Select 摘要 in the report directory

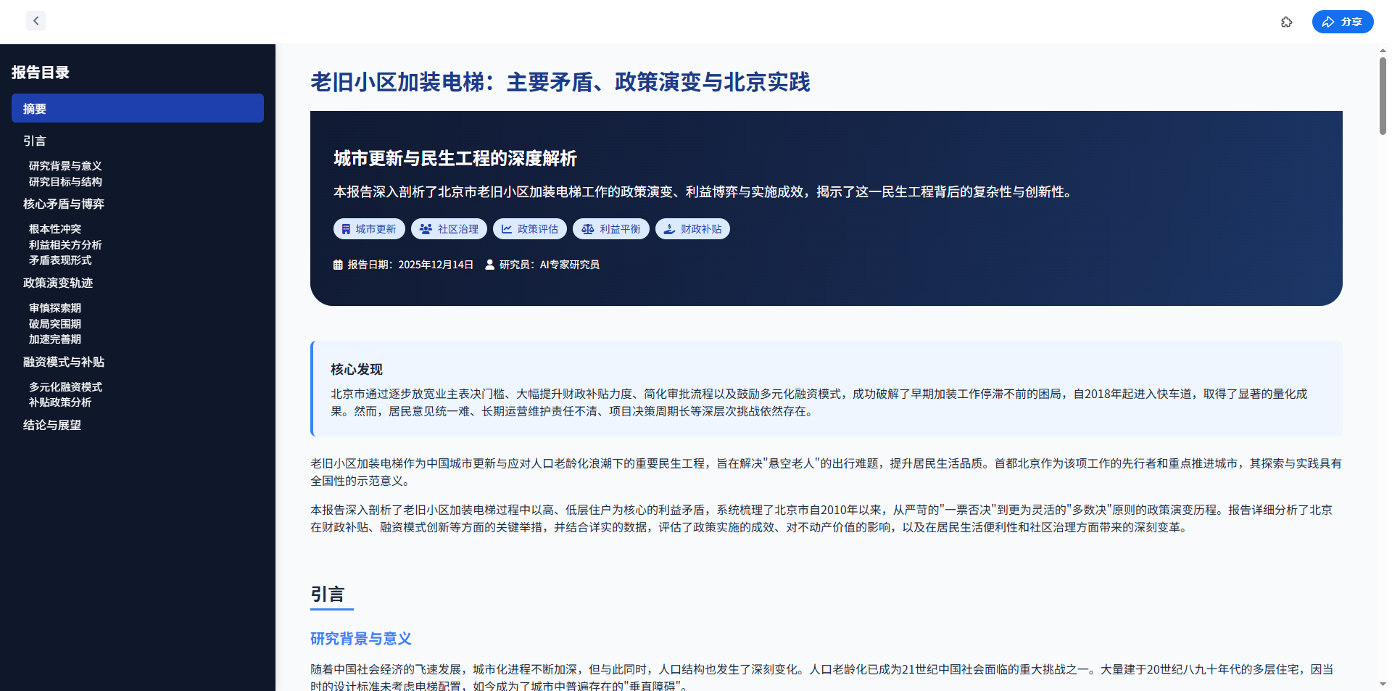(35, 109)
